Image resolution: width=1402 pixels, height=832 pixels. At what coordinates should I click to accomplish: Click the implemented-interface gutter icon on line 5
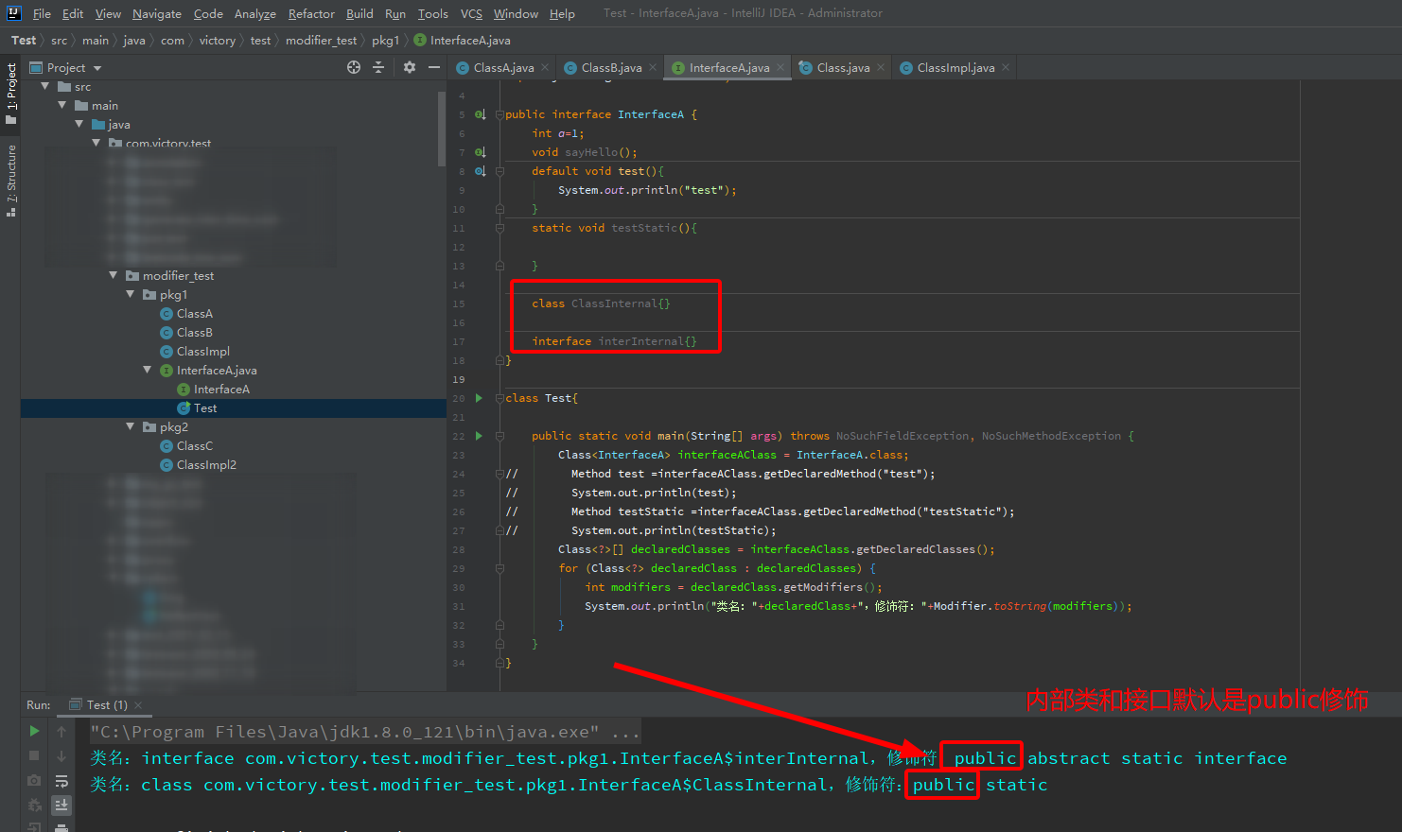(x=481, y=114)
